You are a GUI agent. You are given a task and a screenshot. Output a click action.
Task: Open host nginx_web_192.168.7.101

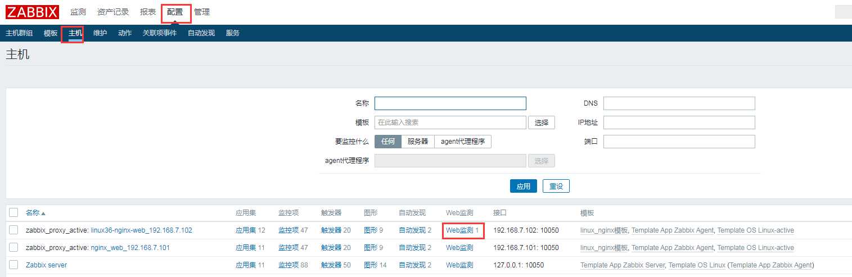[130, 248]
